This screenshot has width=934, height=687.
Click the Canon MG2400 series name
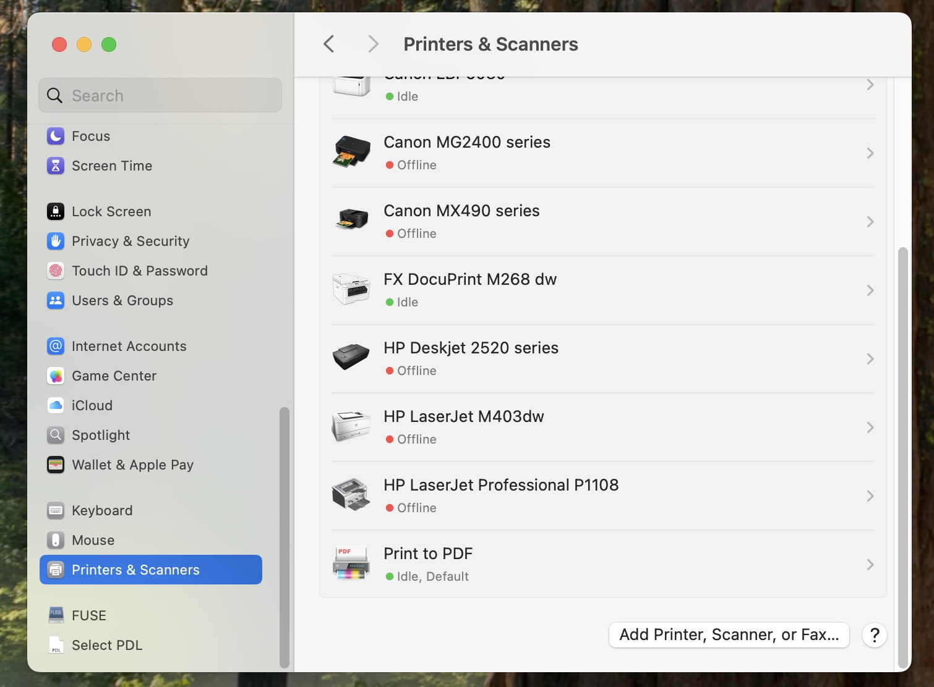[x=467, y=142]
